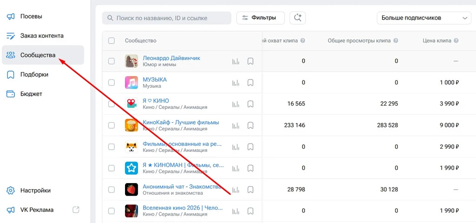The width and height of the screenshot is (476, 223).
Task: Click the 3 990 ₽ price cell
Action: coord(449,104)
